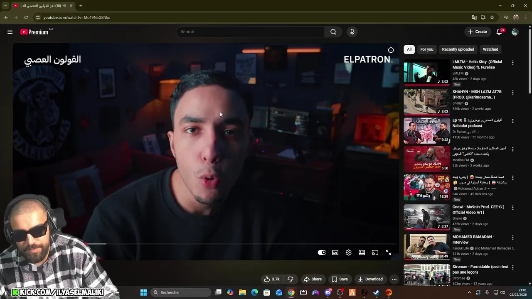
Task: Toggle autoplay switch in player
Action: (x=322, y=252)
